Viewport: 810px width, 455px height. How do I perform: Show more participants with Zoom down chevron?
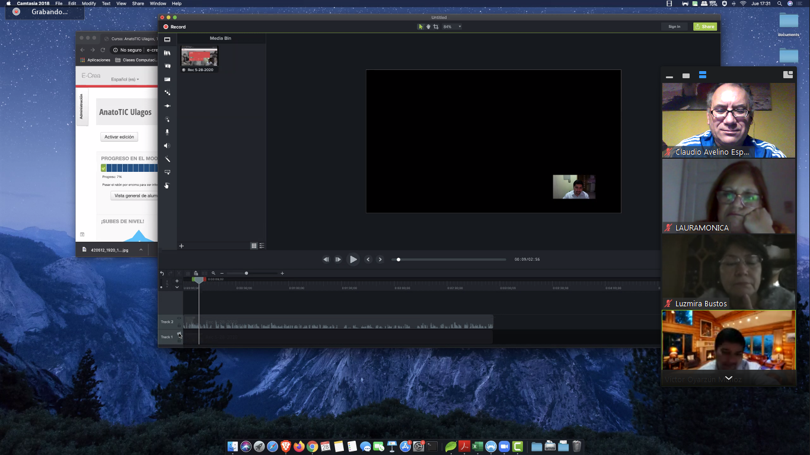tap(729, 378)
